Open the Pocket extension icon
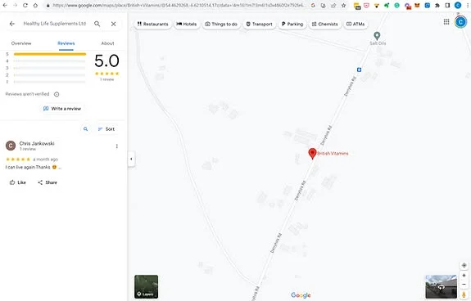Image resolution: width=471 pixels, height=301 pixels. tap(366, 5)
